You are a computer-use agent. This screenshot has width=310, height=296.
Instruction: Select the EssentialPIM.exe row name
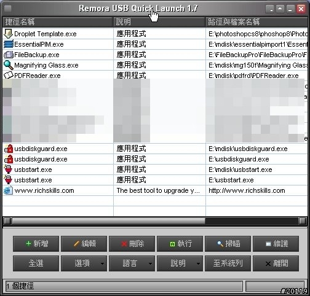39,44
